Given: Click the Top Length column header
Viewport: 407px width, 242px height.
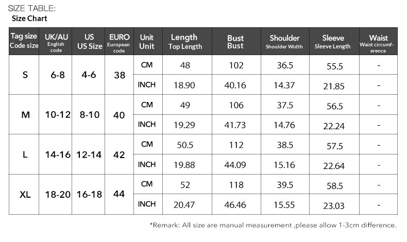Looking at the screenshot, I should tap(184, 42).
